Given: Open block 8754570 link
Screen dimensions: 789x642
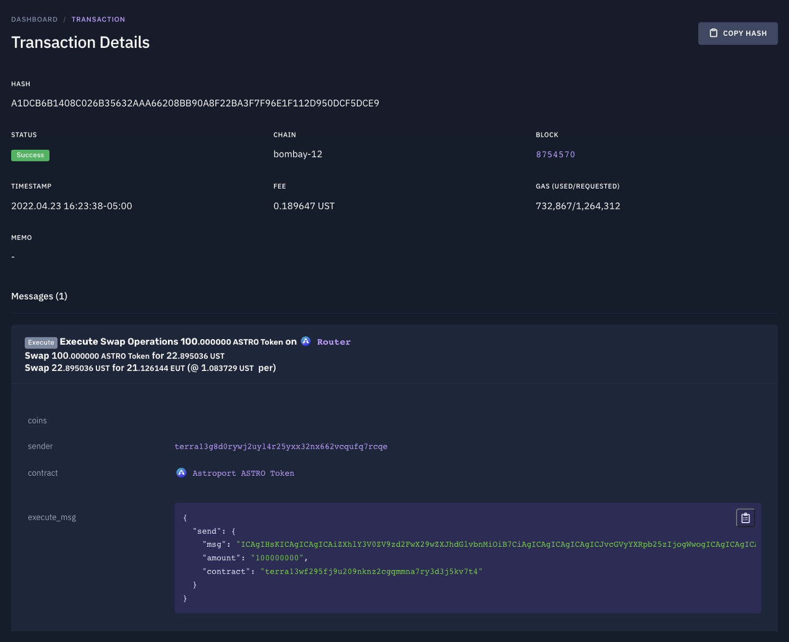Looking at the screenshot, I should [x=555, y=154].
